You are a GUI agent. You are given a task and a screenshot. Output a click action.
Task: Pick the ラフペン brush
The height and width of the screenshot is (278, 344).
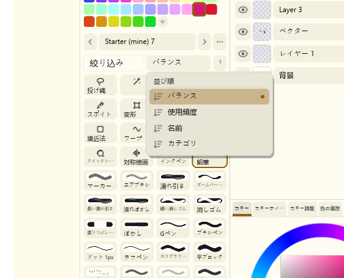pos(136,252)
